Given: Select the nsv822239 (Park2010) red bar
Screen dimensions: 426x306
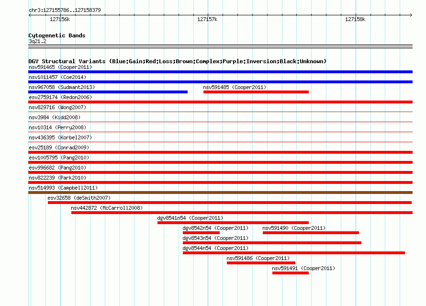Looking at the screenshot, I should click(x=220, y=182).
